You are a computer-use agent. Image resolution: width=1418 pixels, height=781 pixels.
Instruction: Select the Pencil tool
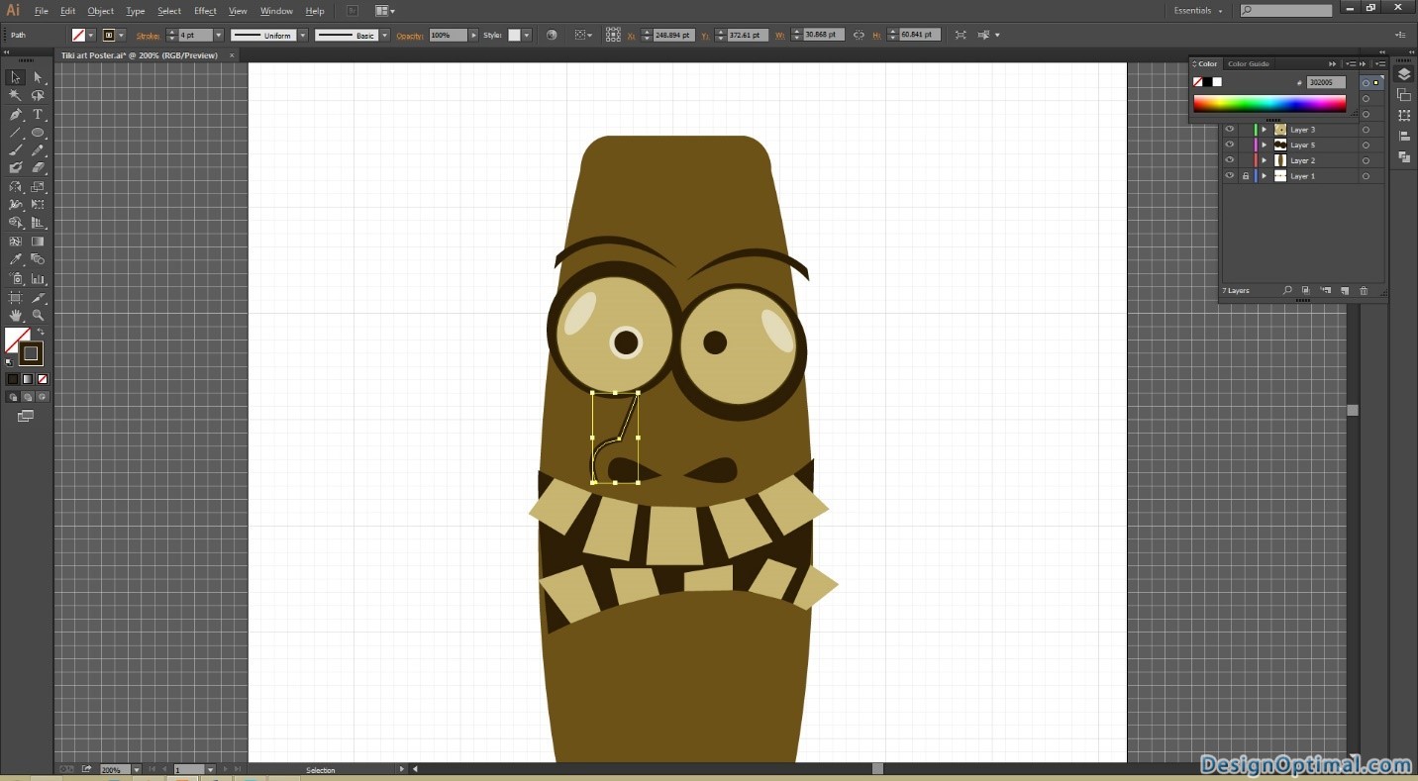(x=38, y=150)
